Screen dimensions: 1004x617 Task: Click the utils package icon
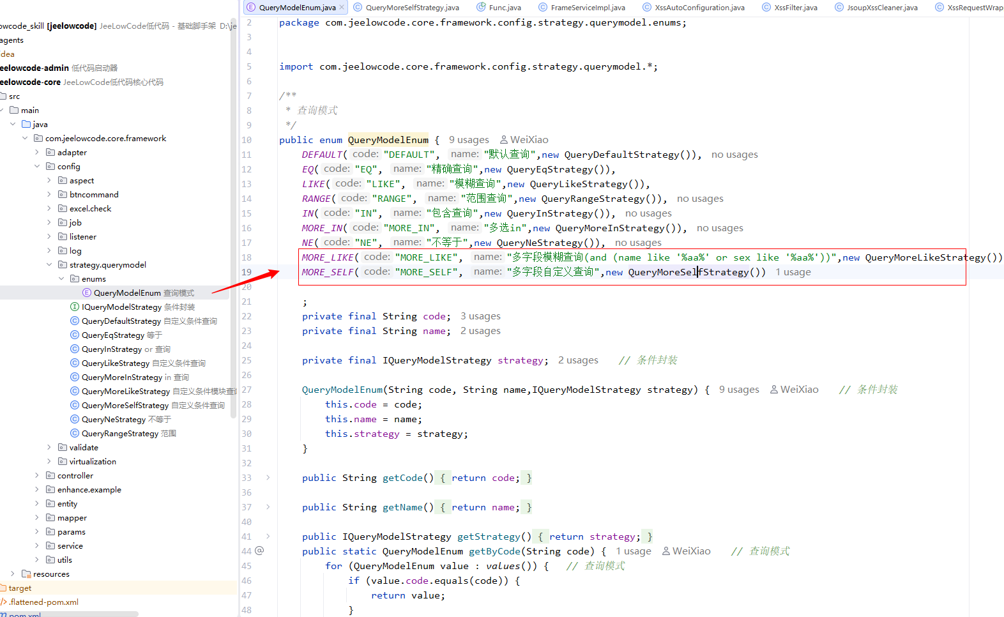click(x=50, y=560)
